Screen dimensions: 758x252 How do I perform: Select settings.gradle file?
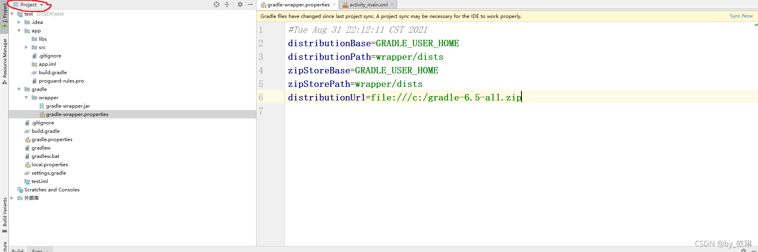coord(49,173)
